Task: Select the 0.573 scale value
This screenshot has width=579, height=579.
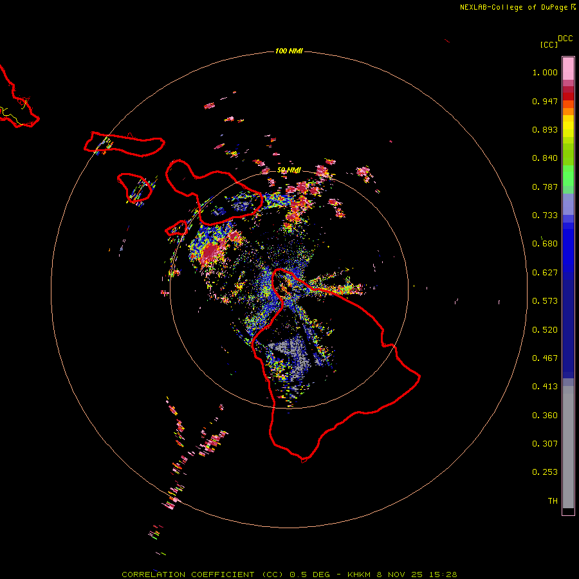Action: [x=545, y=301]
